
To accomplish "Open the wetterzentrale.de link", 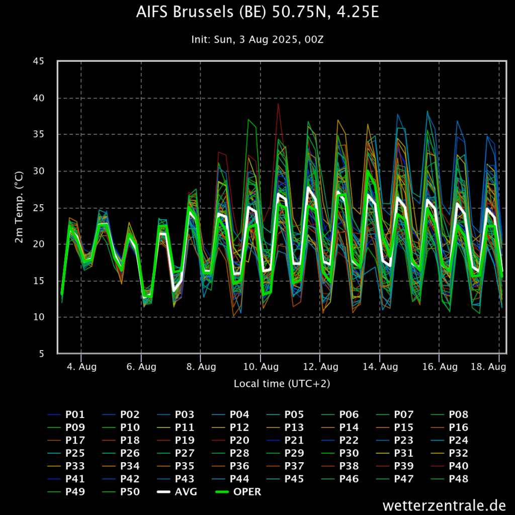I will pyautogui.click(x=444, y=505).
